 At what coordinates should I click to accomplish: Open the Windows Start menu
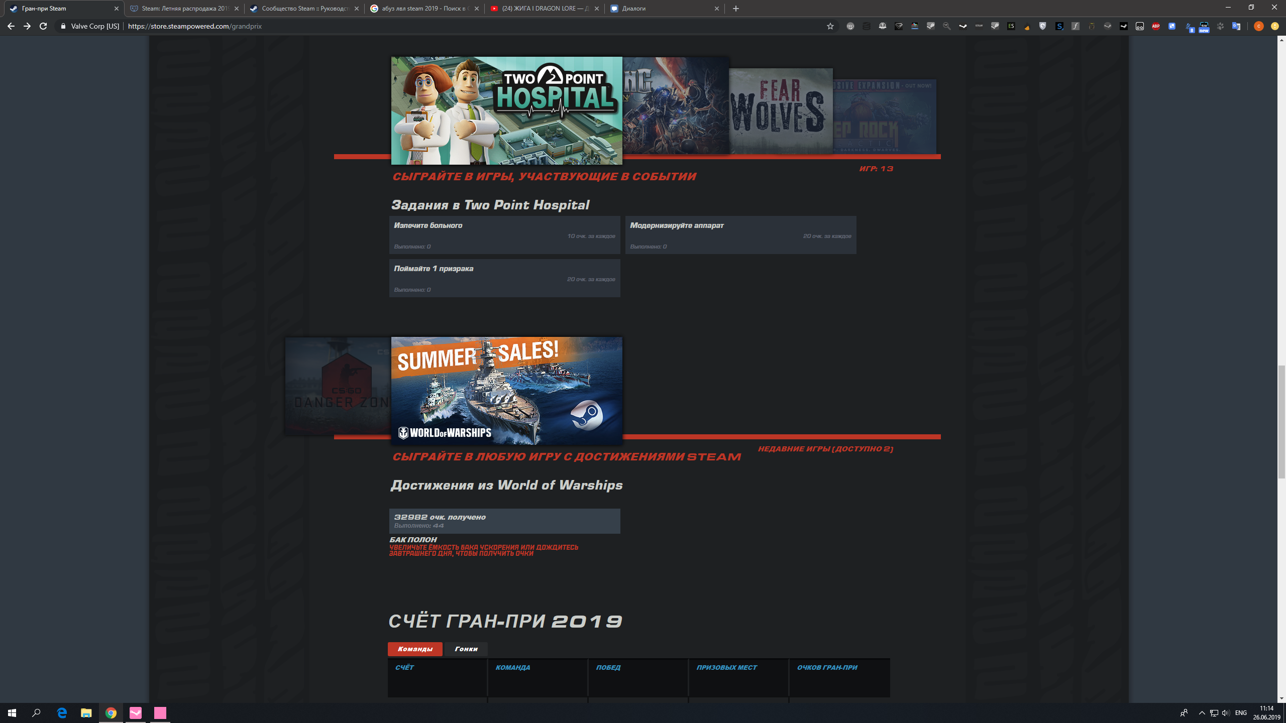(x=12, y=712)
